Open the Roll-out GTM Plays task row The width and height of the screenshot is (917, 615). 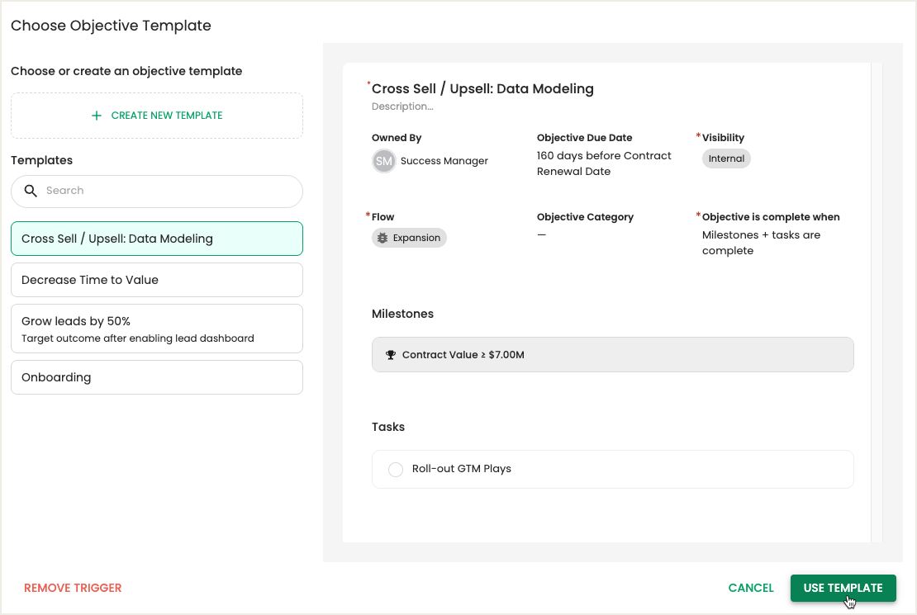(612, 470)
